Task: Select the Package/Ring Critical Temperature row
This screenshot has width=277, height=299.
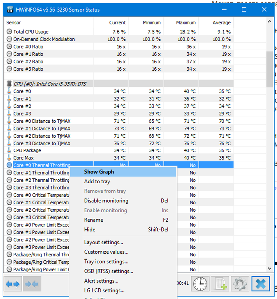Action: click(41, 262)
